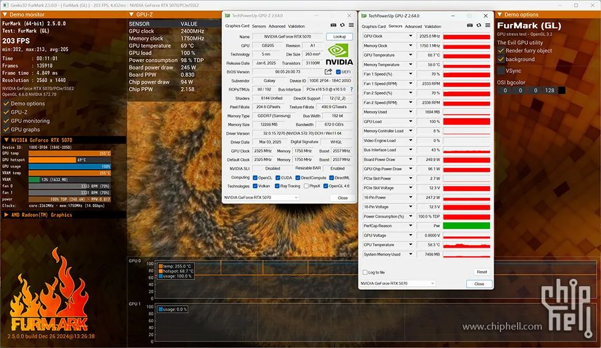
Task: Click Close button in left GPU-Z window
Action: coord(343,198)
